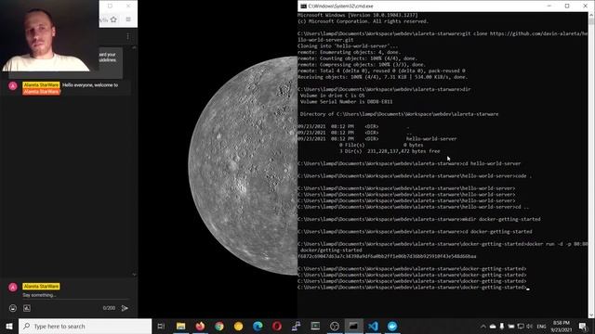Launch Opera browser from the taskbar
Screen dimensions: 595x334
point(277,326)
